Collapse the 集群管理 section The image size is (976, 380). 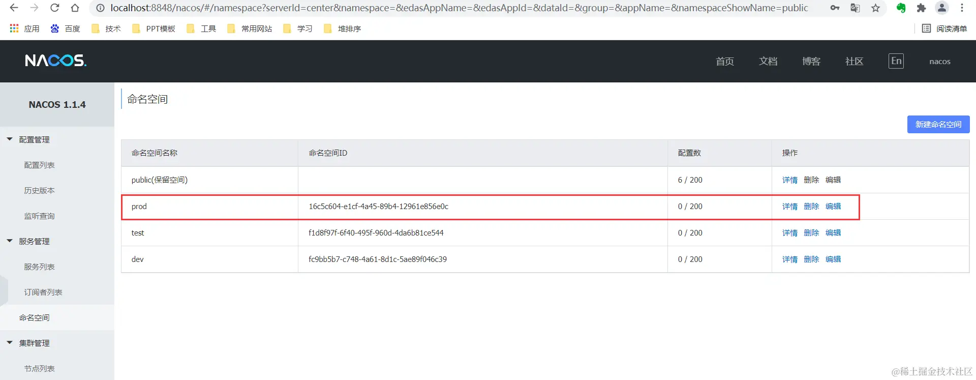(x=10, y=342)
